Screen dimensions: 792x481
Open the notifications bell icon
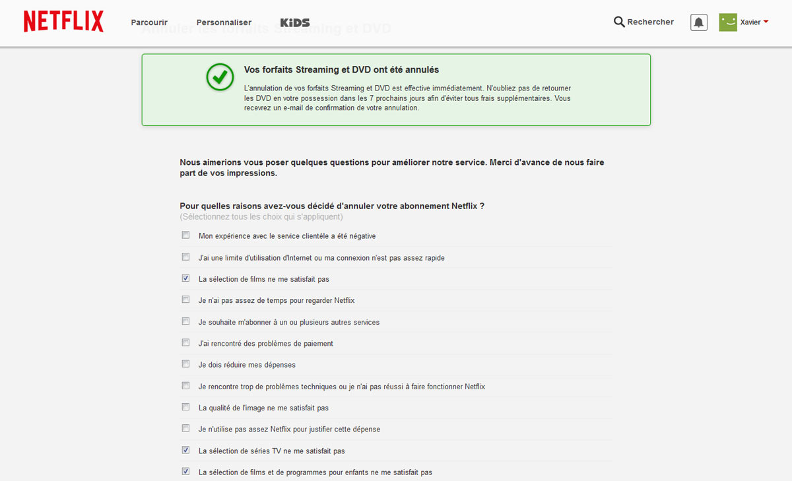[x=699, y=22]
